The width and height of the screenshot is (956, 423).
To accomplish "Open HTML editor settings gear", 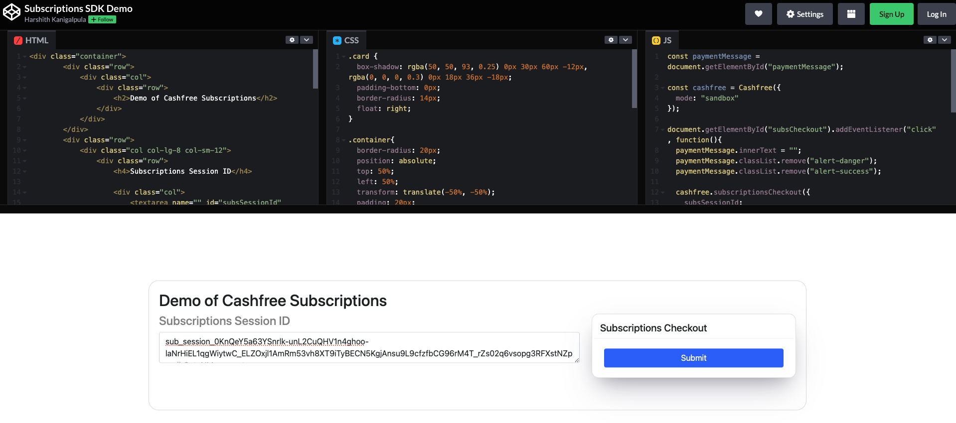I will coord(292,40).
